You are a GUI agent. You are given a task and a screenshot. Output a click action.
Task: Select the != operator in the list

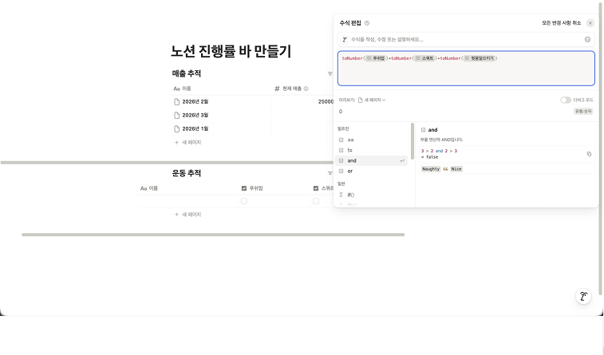pos(371,151)
